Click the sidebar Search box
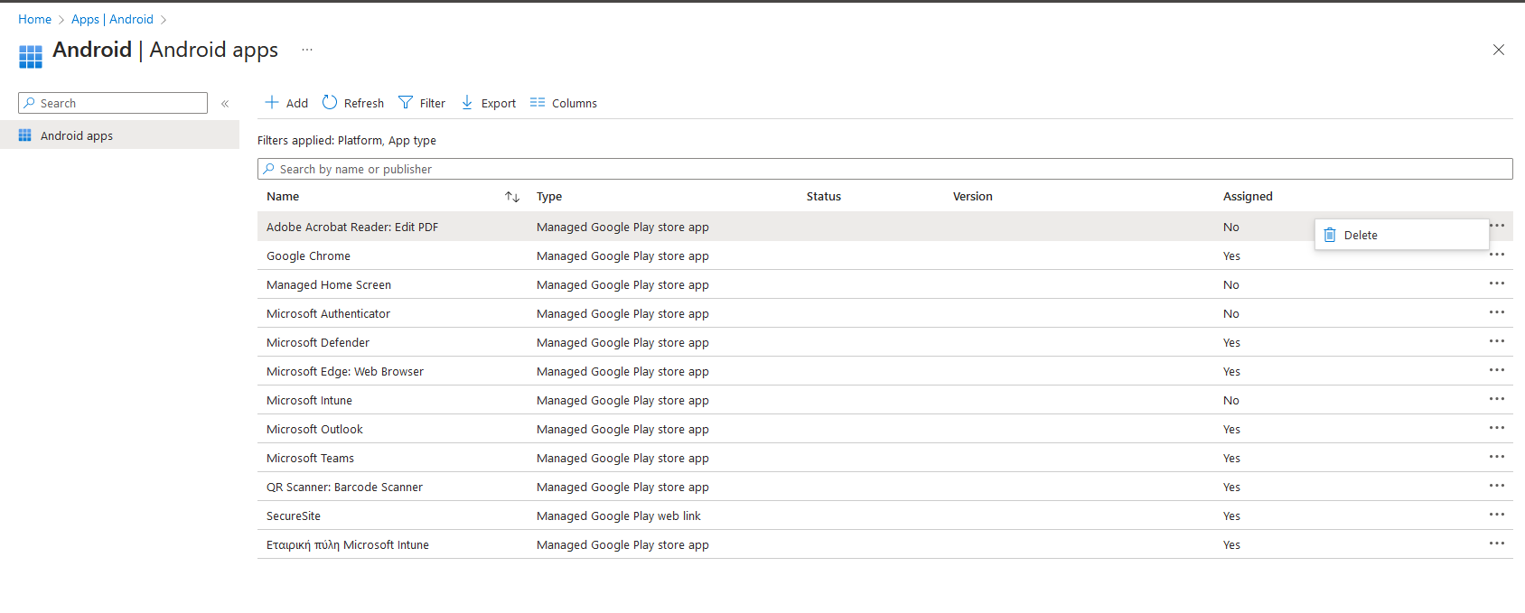Screen dimensions: 1525x613 click(x=113, y=103)
